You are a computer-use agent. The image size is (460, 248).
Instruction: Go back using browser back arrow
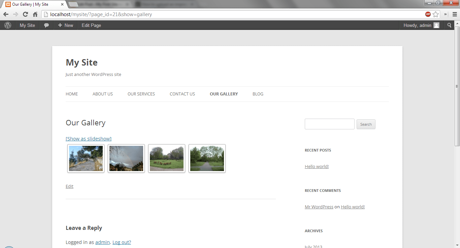coord(6,14)
